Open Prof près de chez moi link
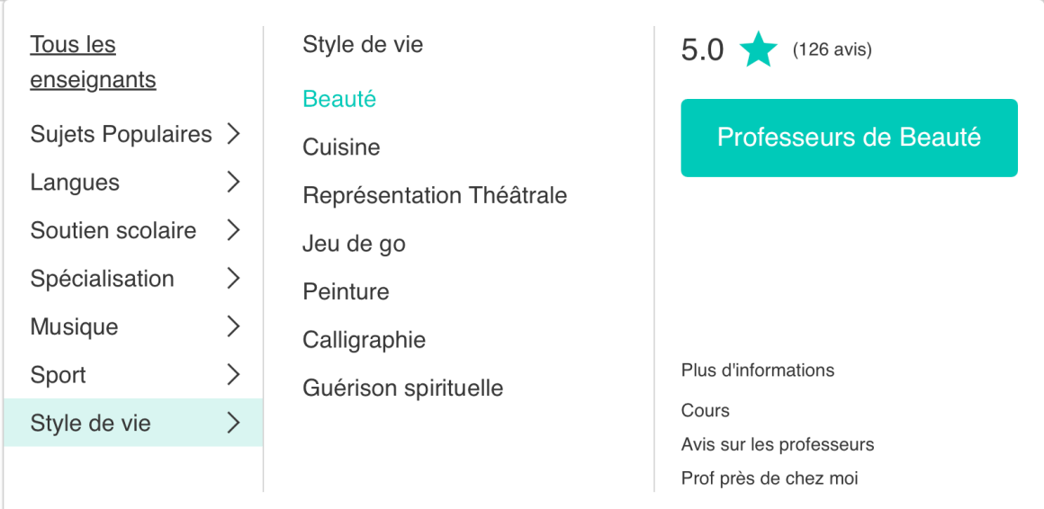1044x509 pixels. (769, 478)
